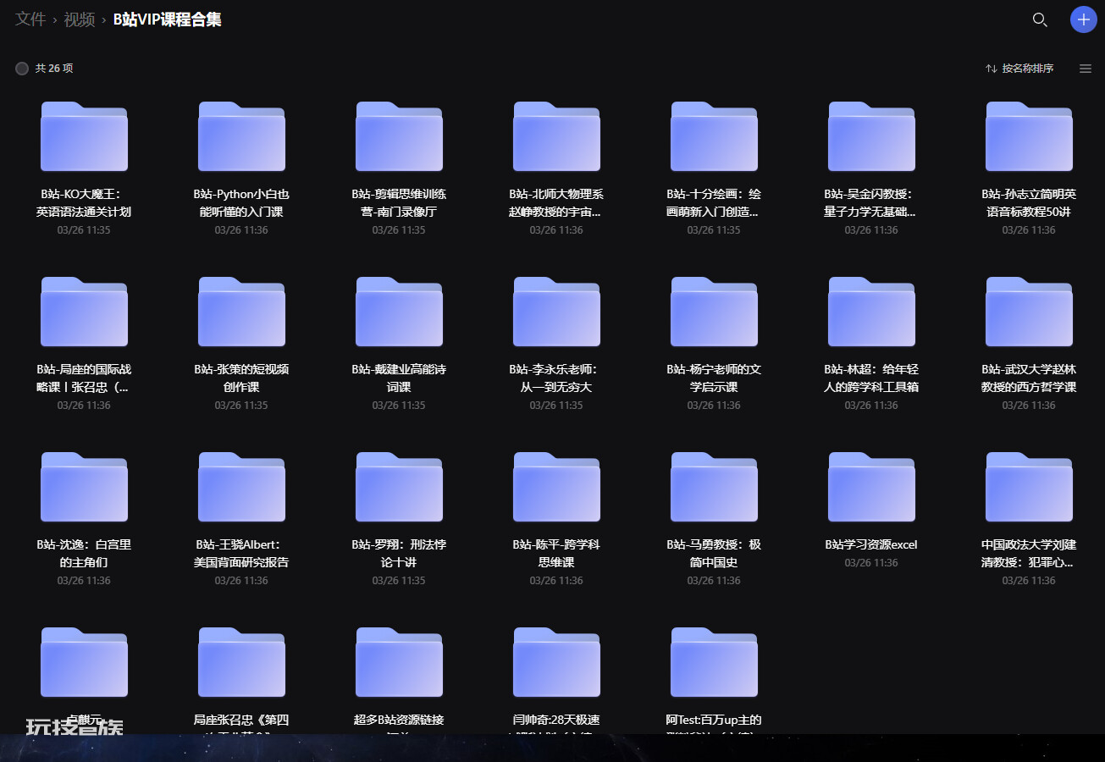Open folder B站-李永乐老师：从一到无穷大
1105x762 pixels.
[556, 312]
